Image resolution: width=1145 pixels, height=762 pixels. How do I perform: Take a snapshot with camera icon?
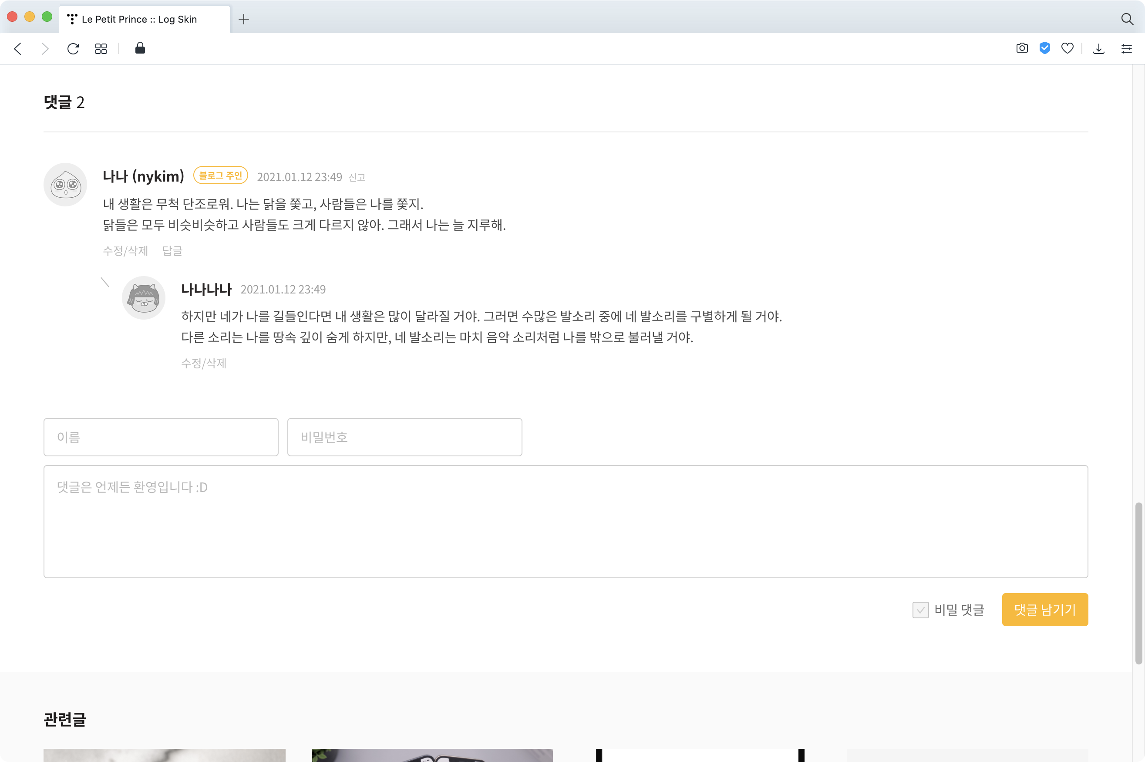(x=1022, y=48)
